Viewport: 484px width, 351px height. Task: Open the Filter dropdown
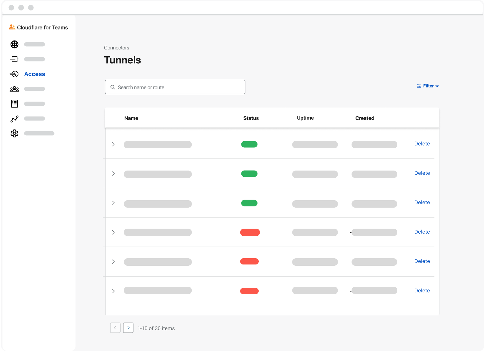tap(428, 86)
